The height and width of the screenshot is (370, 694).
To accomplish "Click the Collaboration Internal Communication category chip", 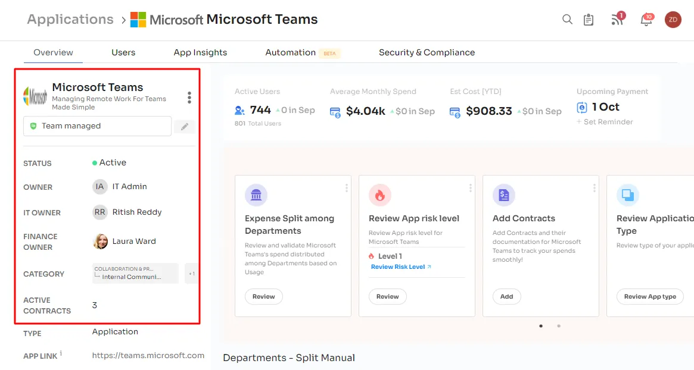I will coord(135,273).
